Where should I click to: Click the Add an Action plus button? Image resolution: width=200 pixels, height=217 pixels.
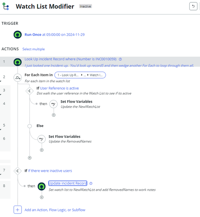(18, 210)
